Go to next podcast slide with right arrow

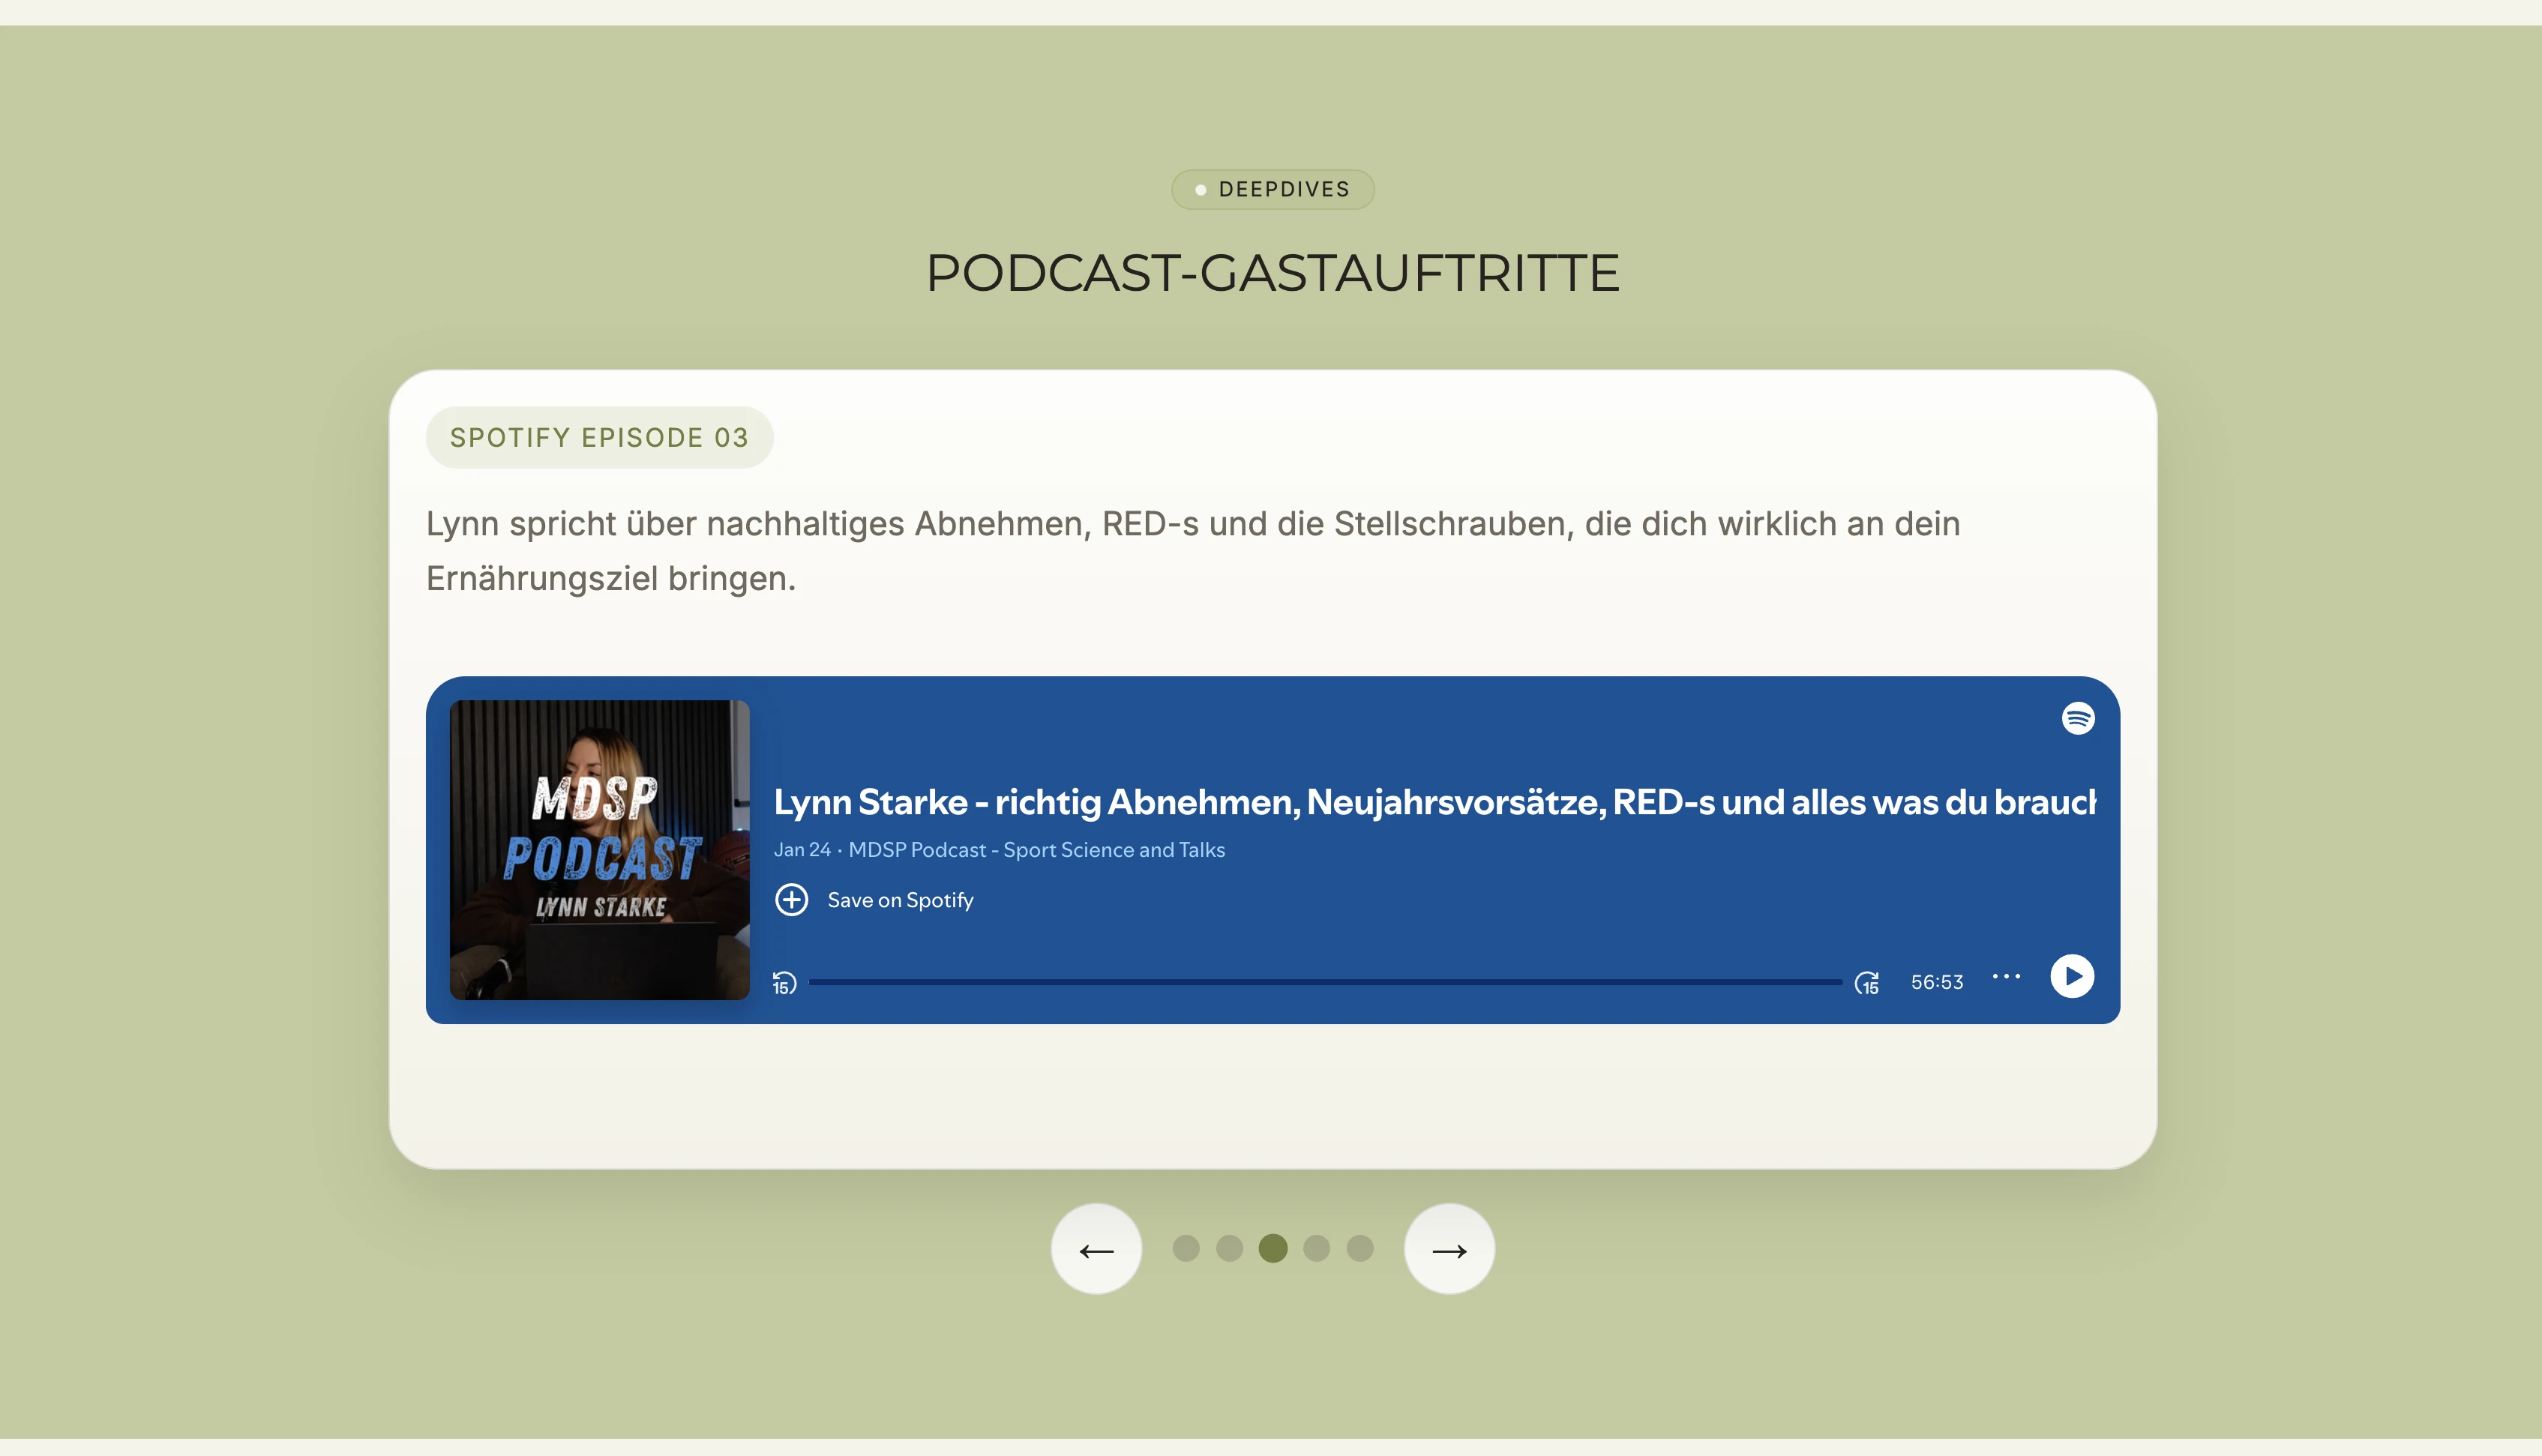tap(1449, 1249)
